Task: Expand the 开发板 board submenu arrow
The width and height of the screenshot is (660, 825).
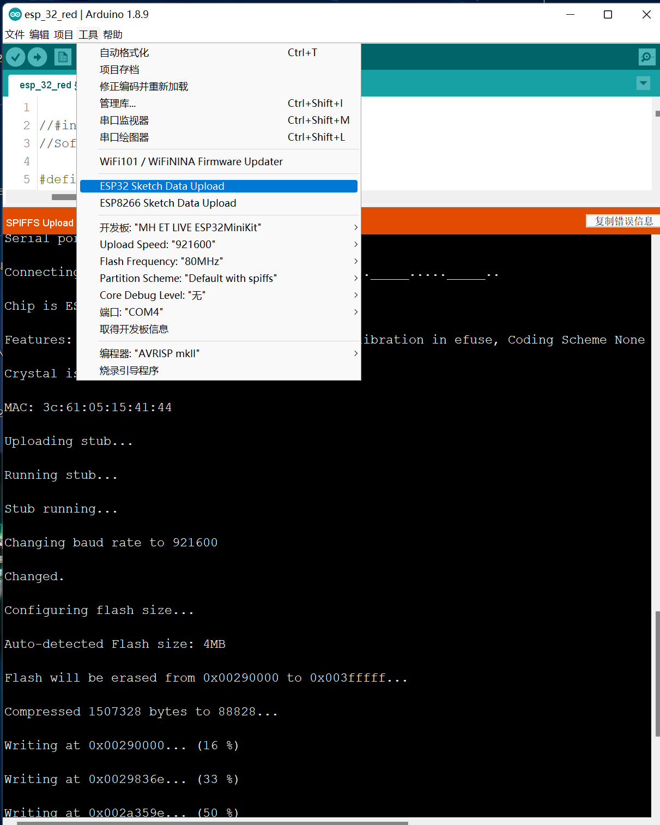Action: [x=355, y=227]
